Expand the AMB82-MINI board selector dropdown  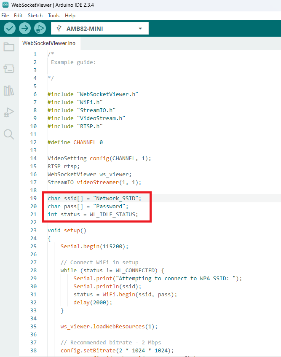pyautogui.click(x=99, y=29)
